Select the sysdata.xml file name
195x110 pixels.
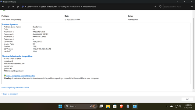coord(8,61)
